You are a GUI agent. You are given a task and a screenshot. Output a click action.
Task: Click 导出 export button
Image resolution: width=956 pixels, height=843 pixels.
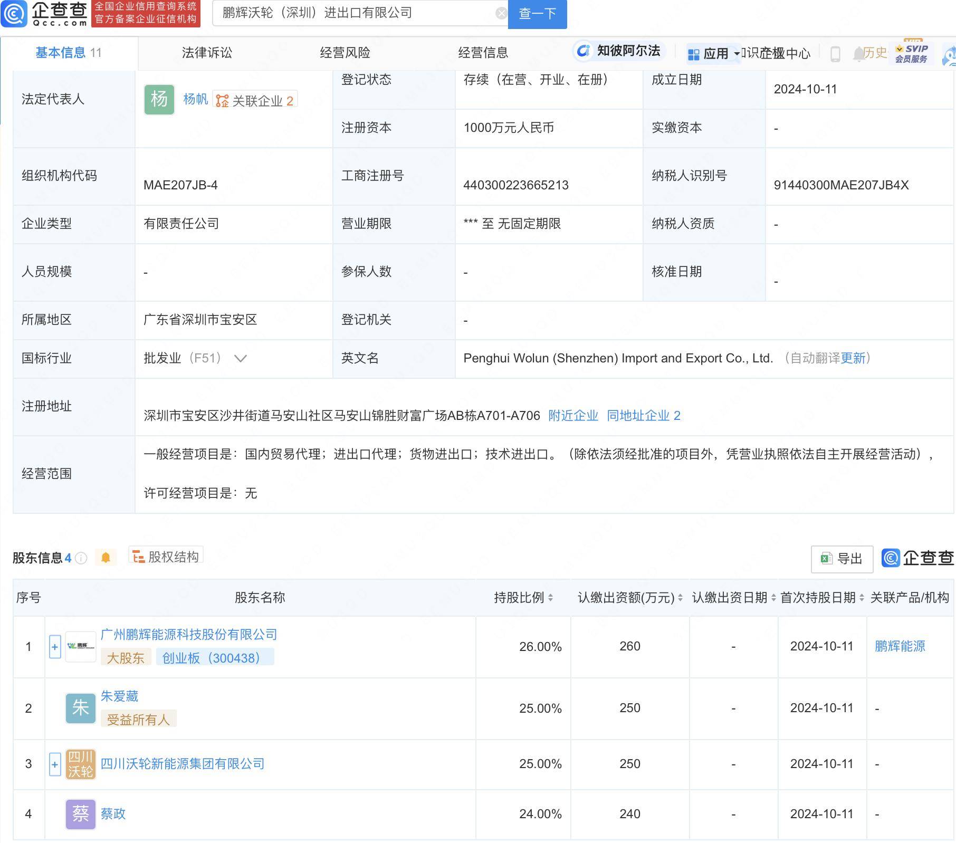coord(842,559)
